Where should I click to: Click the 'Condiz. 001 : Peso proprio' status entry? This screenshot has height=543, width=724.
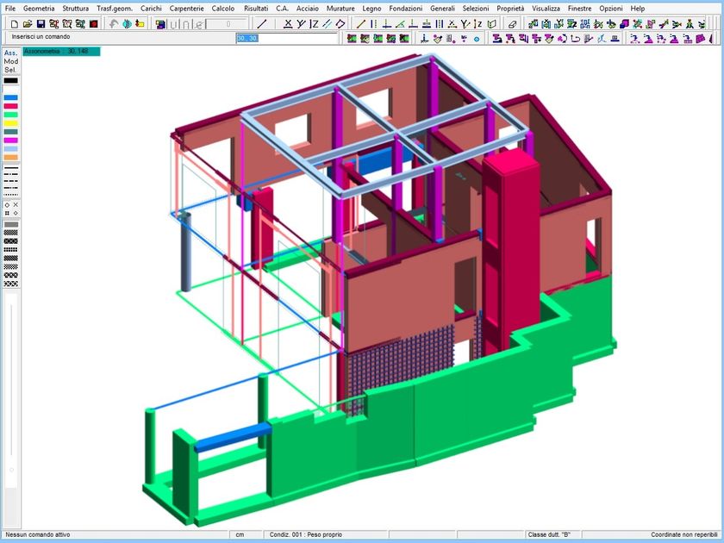(306, 534)
